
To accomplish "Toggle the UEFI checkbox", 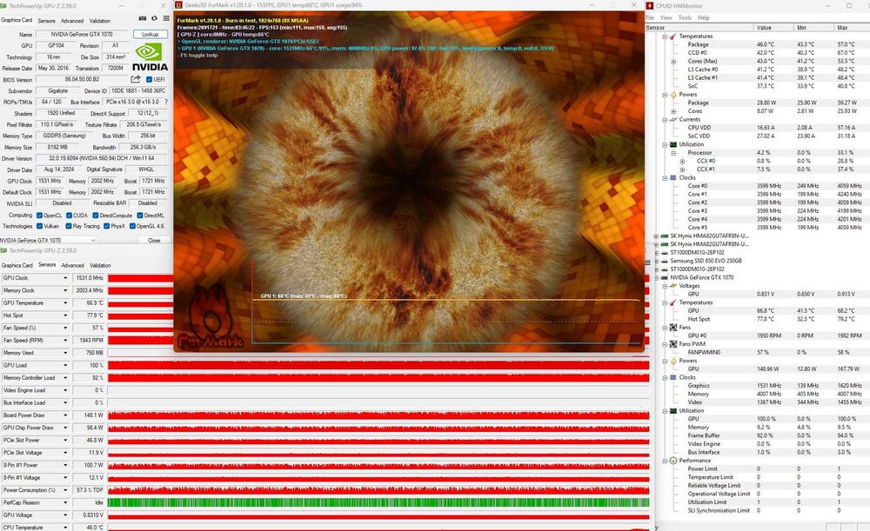I will pos(150,79).
